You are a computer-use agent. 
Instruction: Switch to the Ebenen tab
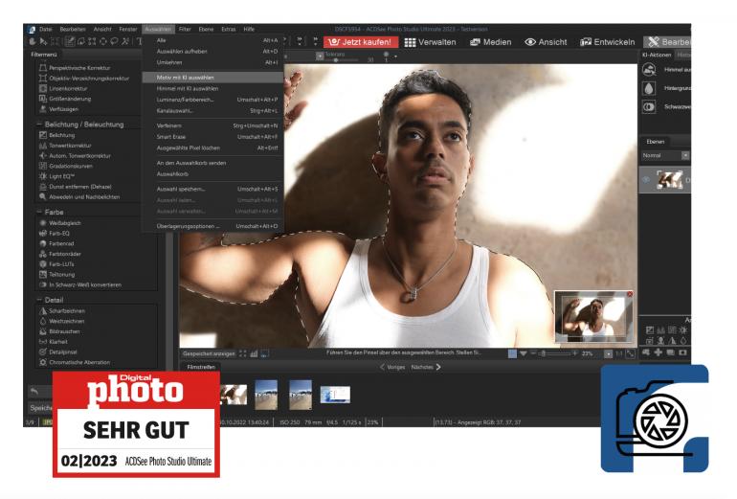656,142
